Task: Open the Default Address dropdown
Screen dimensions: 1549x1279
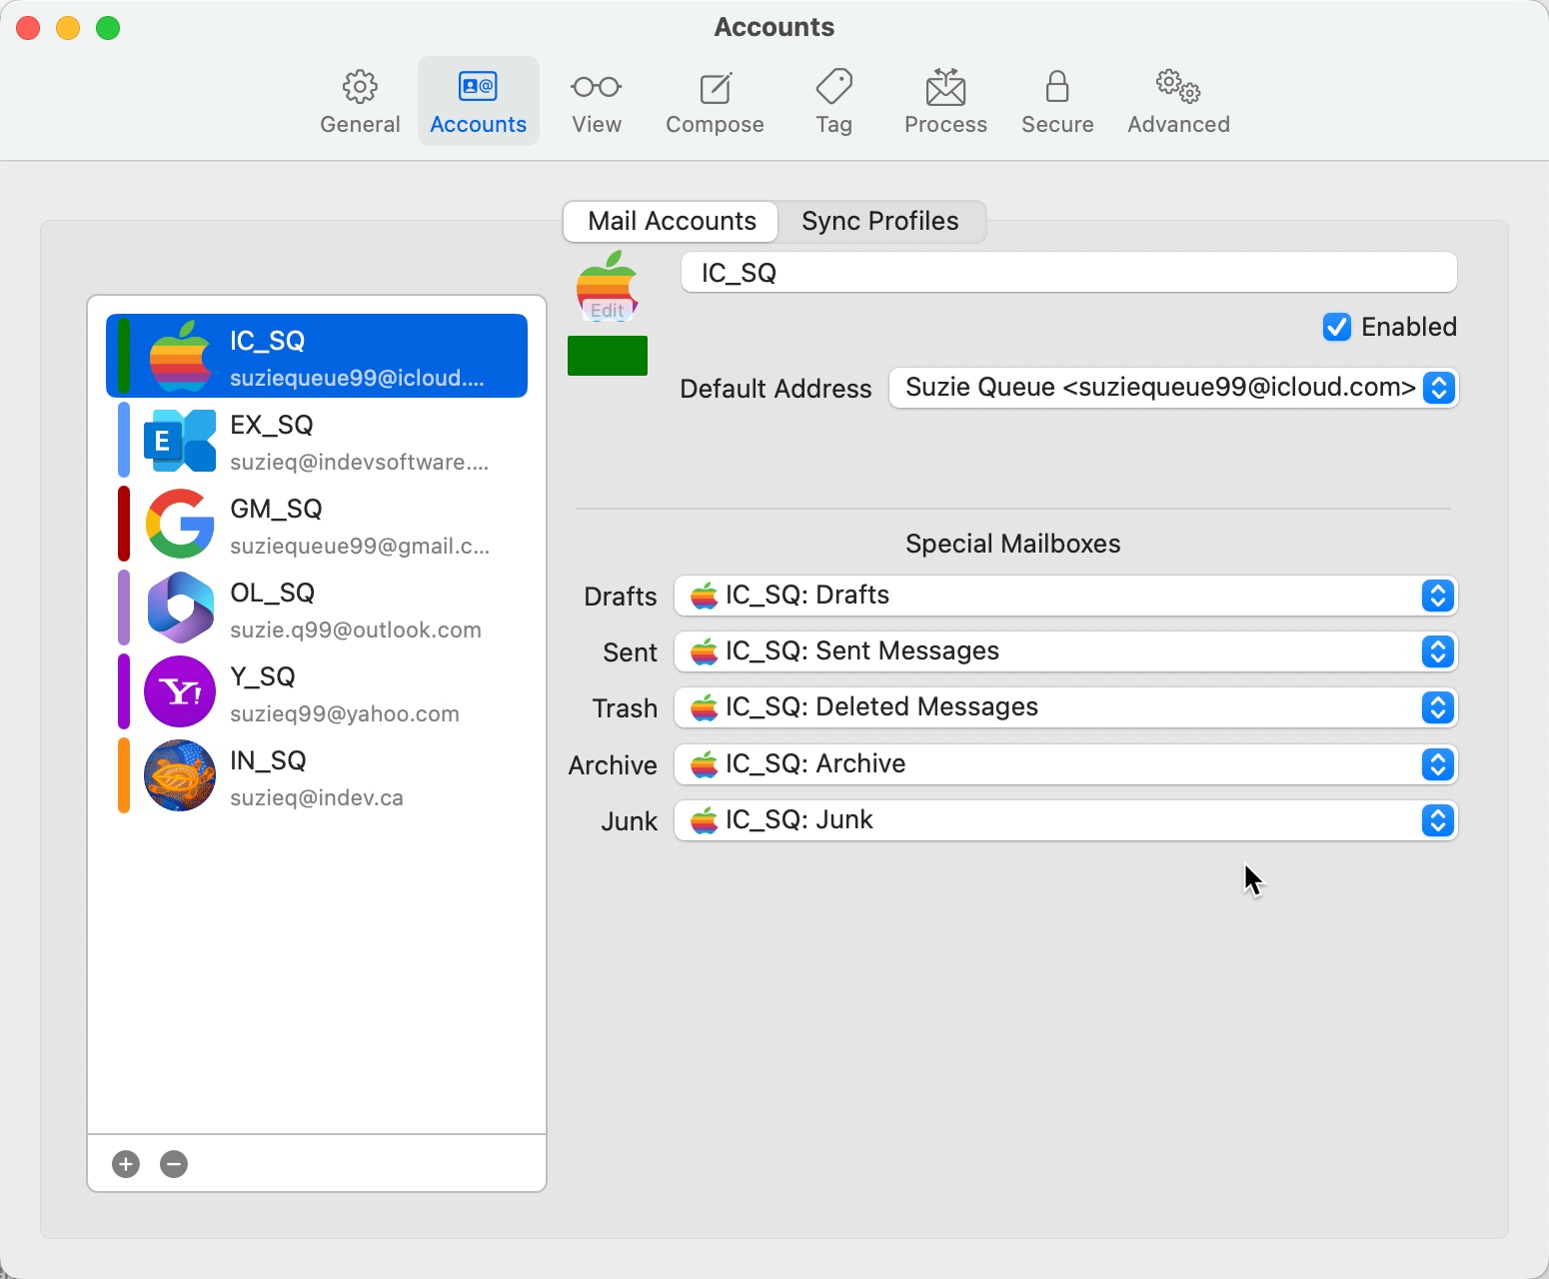Action: tap(1173, 388)
